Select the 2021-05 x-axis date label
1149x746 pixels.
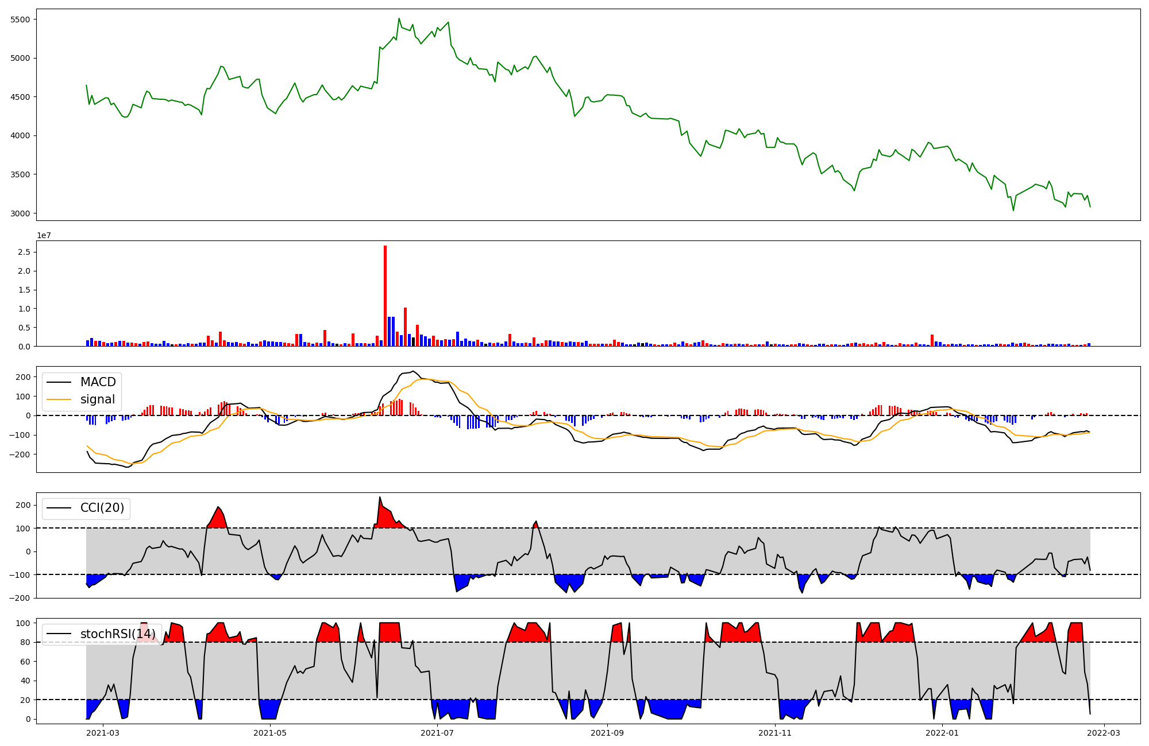(x=269, y=733)
